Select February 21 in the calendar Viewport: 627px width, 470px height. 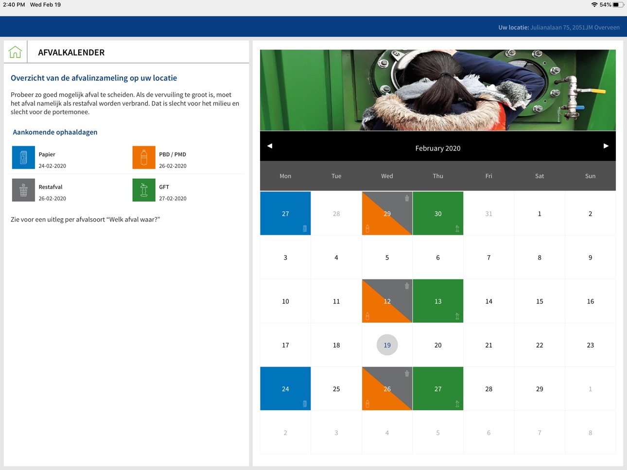[x=488, y=345]
